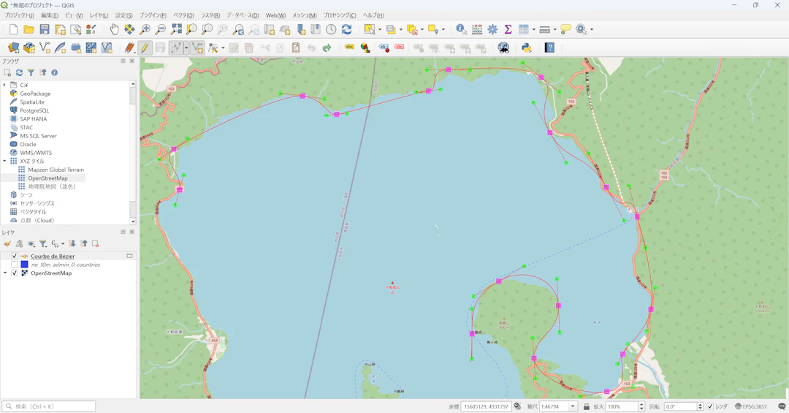The height and width of the screenshot is (413, 789).
Task: Click the Processing Toolbox gear icon
Action: pos(492,29)
